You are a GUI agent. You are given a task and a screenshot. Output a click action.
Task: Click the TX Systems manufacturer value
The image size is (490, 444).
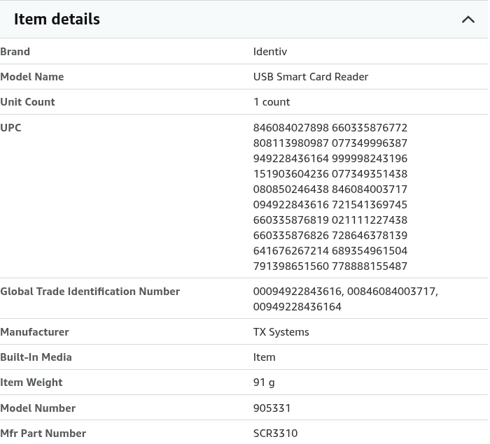point(281,332)
